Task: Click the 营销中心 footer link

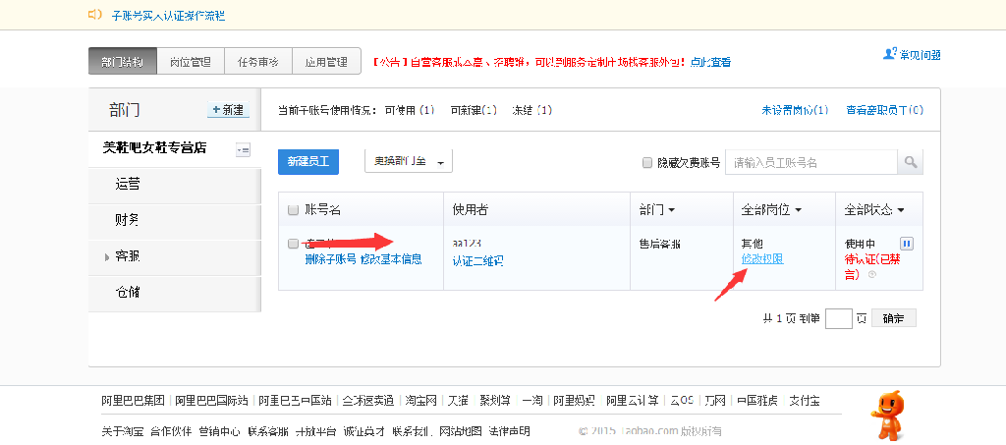Action: 219,431
